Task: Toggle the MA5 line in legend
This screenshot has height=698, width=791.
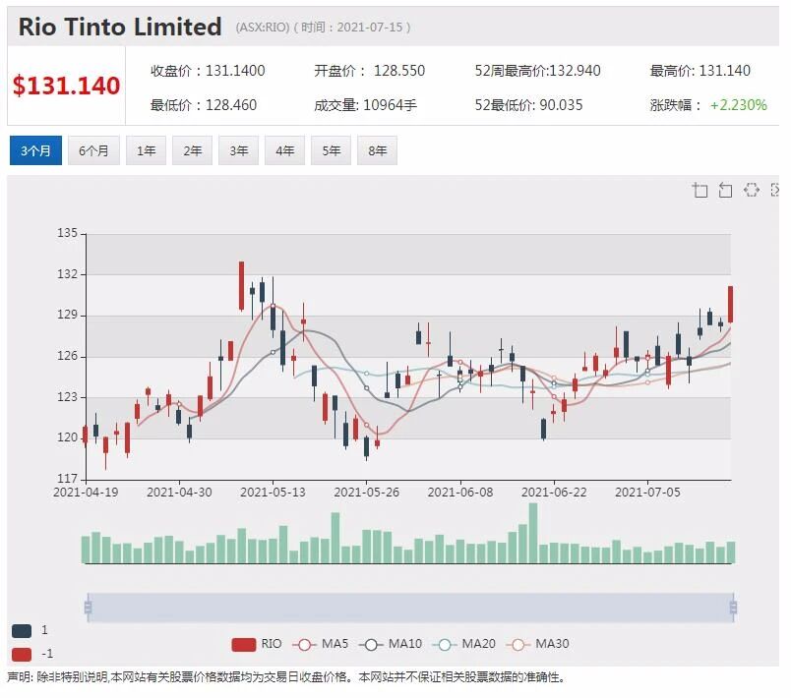Action: pyautogui.click(x=321, y=644)
